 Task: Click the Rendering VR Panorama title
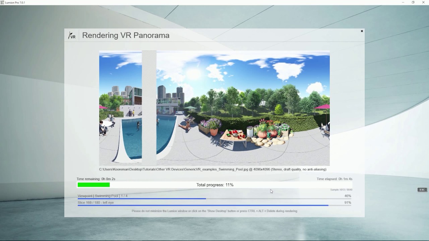[126, 35]
